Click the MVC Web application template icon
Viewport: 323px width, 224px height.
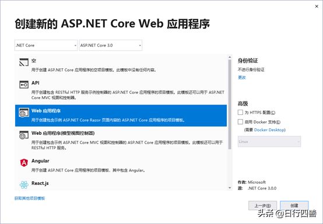[24, 135]
